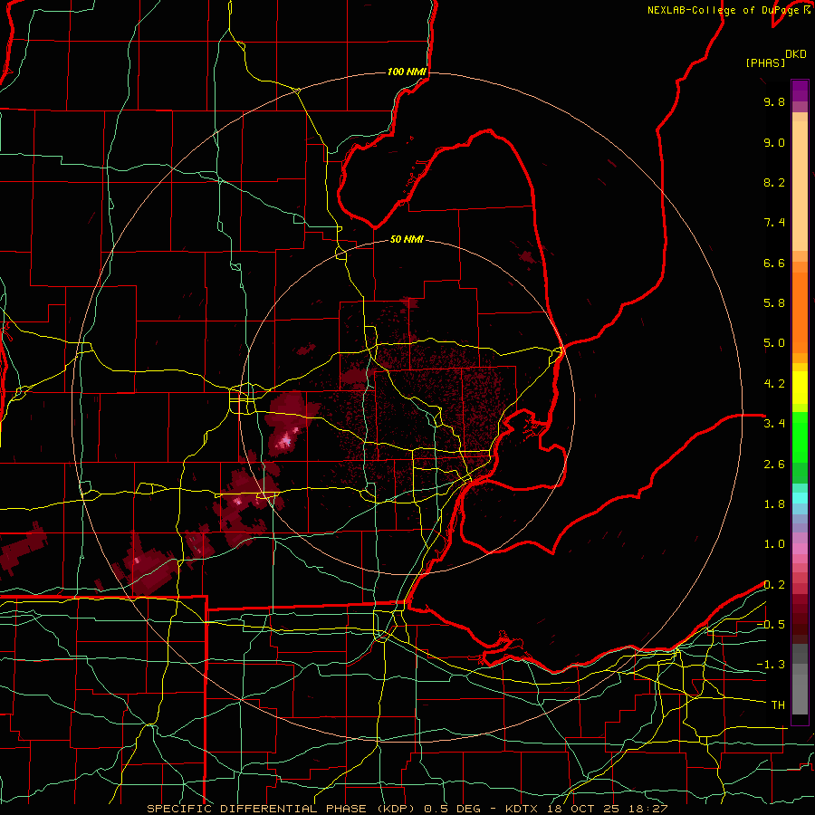Click the 8.2 legend value
815x815 pixels.
(x=774, y=182)
